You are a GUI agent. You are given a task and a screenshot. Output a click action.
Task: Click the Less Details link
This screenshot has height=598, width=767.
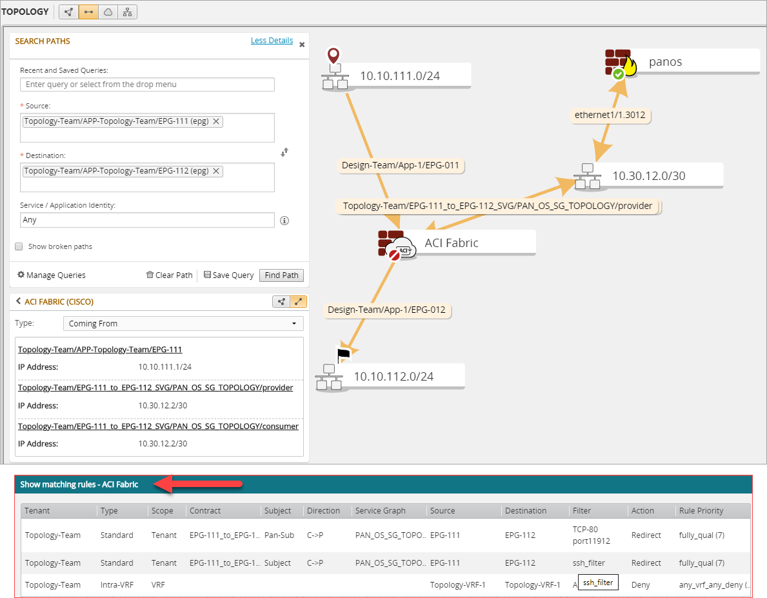point(272,41)
